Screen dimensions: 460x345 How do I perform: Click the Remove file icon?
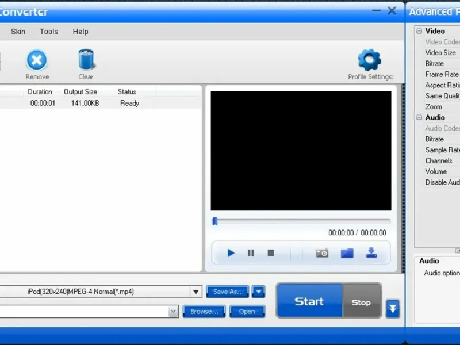click(37, 60)
